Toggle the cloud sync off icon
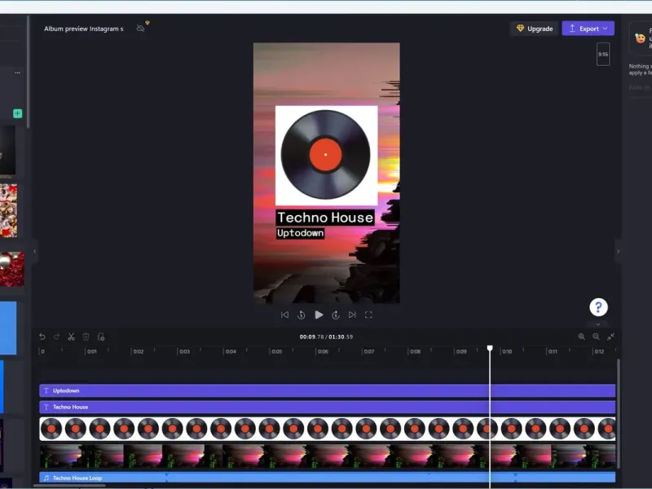The height and width of the screenshot is (489, 652). pos(141,29)
